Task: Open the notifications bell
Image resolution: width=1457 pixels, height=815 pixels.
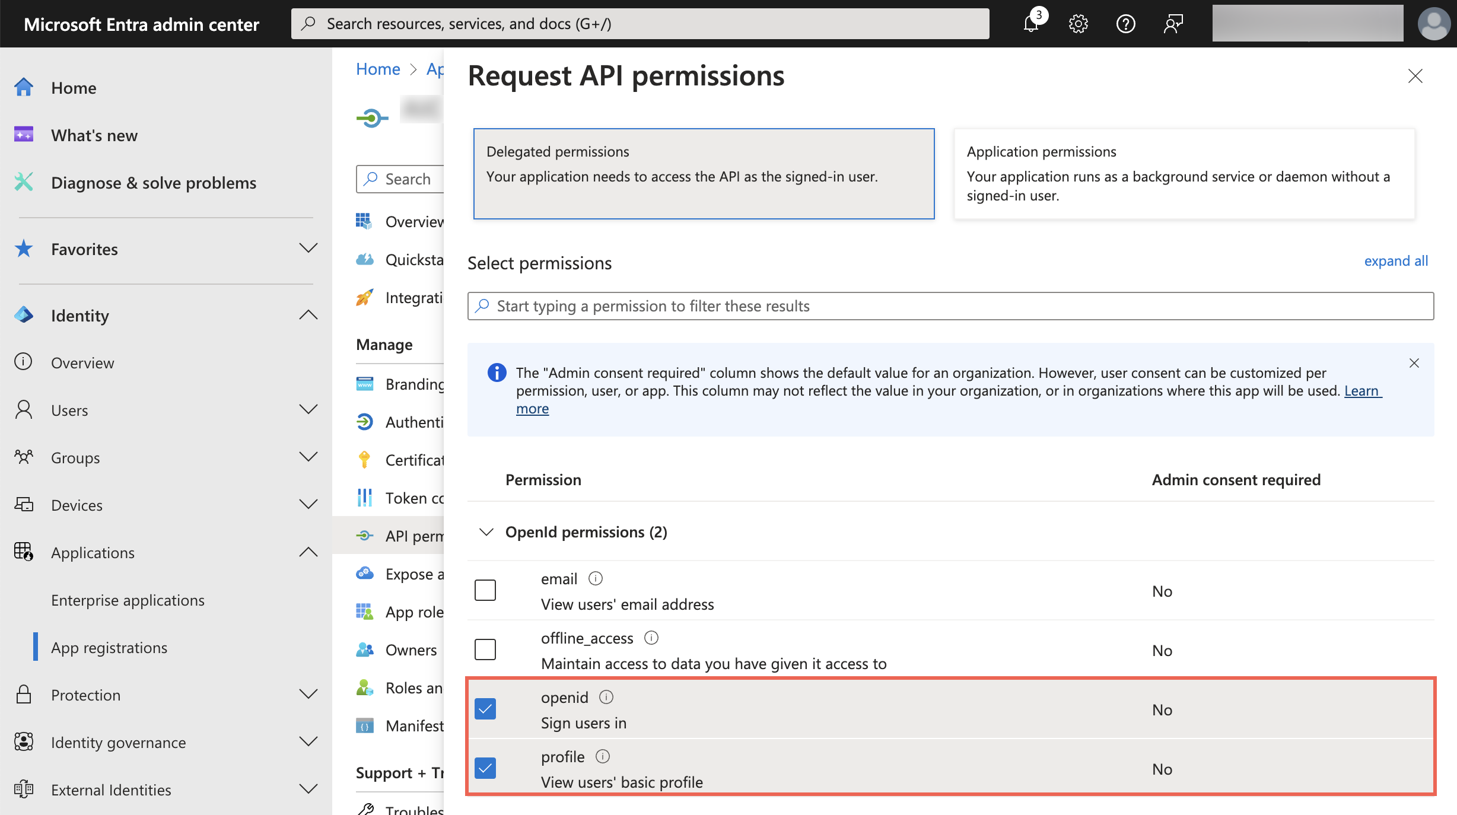Action: pyautogui.click(x=1030, y=24)
